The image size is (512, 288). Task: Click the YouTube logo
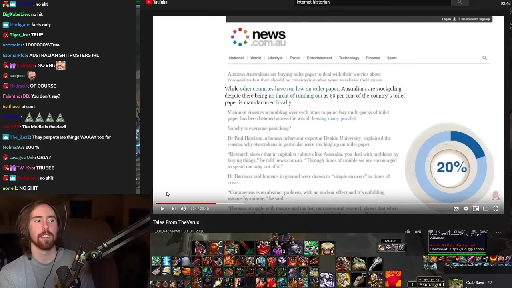tap(156, 2)
